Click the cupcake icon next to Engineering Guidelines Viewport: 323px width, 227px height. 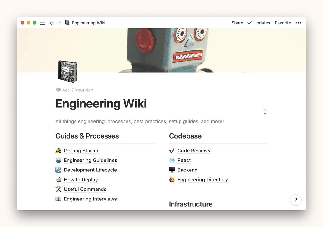tap(58, 160)
